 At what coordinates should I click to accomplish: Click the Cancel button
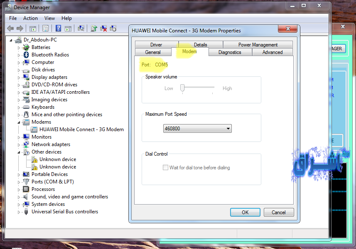[279, 212]
